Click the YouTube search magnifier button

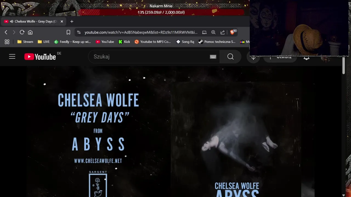230,57
